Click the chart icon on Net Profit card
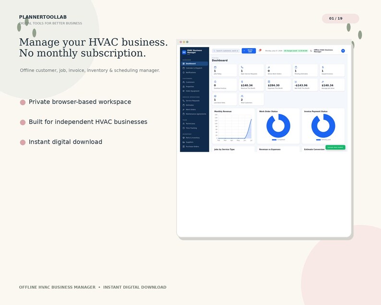The height and width of the screenshot is (305, 381). [296, 82]
